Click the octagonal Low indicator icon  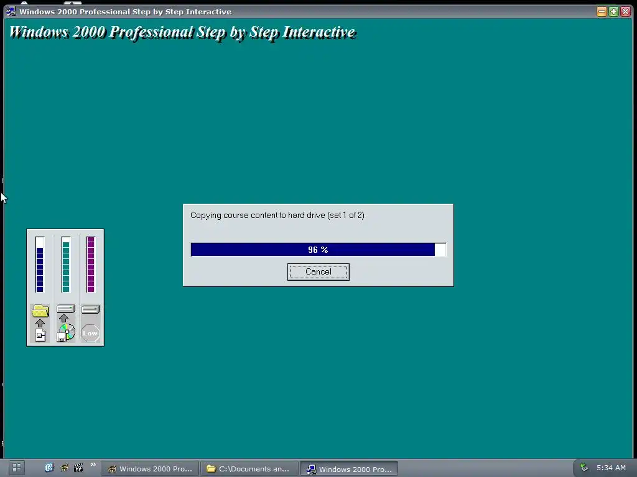[x=90, y=334]
